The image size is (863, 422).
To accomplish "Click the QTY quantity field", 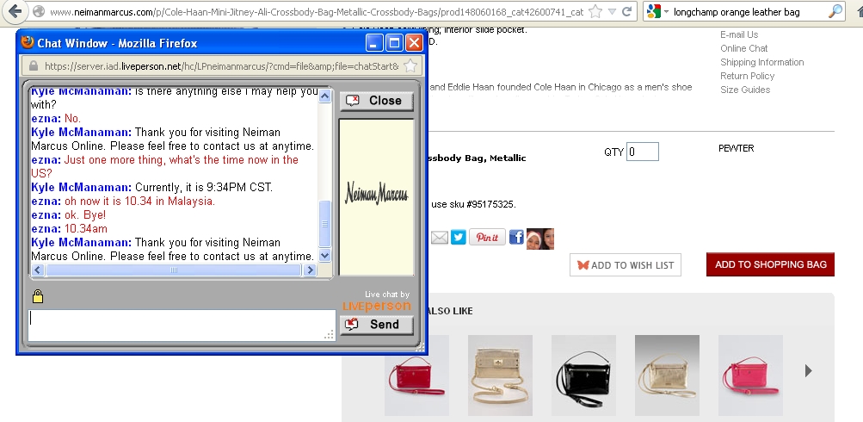I will click(x=642, y=152).
